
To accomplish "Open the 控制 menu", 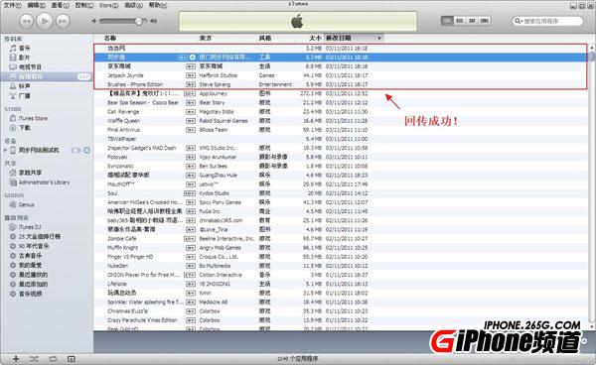I will tap(84, 5).
